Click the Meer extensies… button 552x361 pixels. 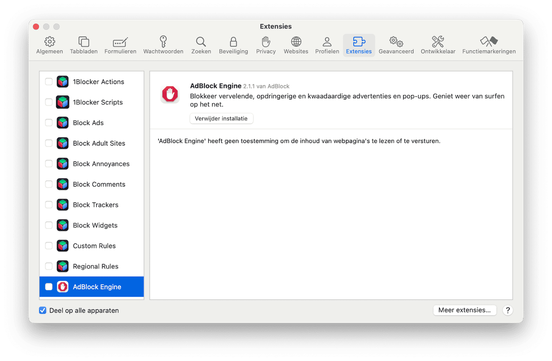point(464,310)
